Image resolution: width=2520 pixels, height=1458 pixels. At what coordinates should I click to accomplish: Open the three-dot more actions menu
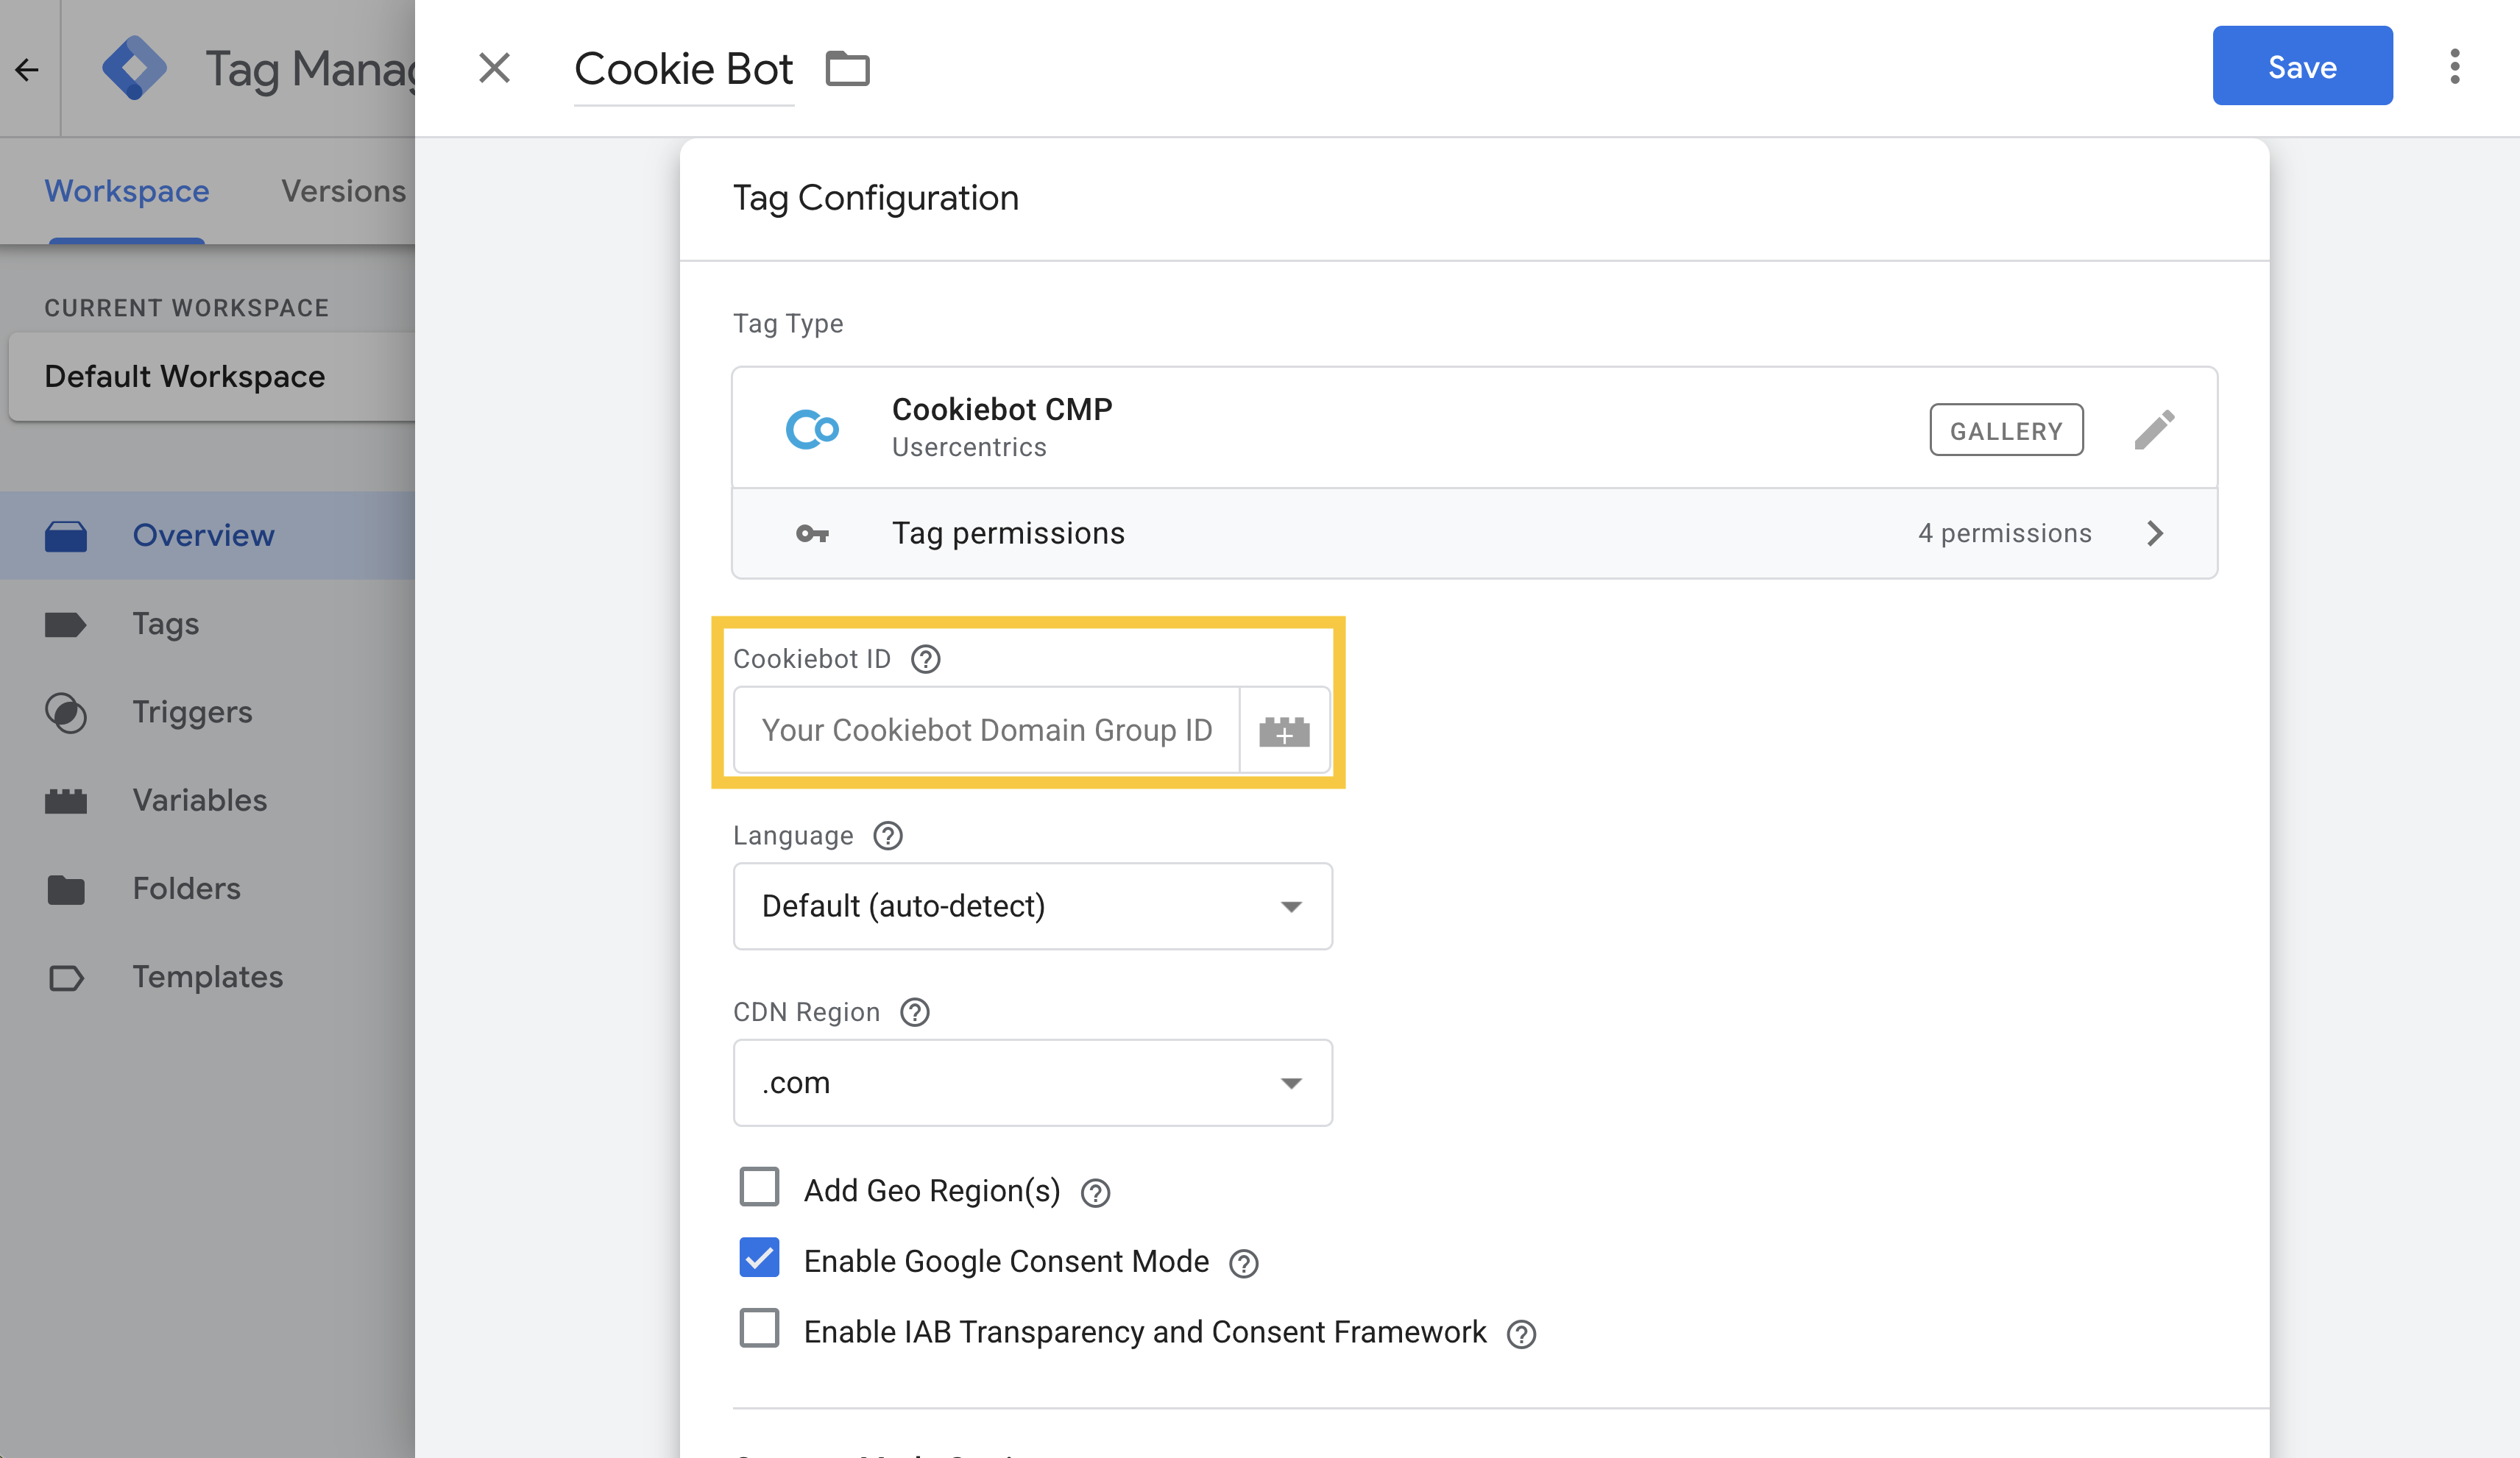point(2454,67)
